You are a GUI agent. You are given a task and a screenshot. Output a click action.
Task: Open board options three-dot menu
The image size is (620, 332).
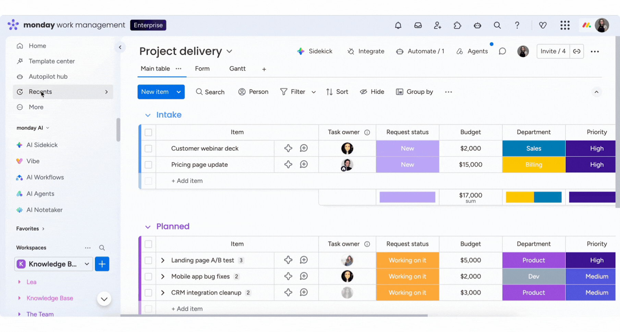pyautogui.click(x=595, y=51)
